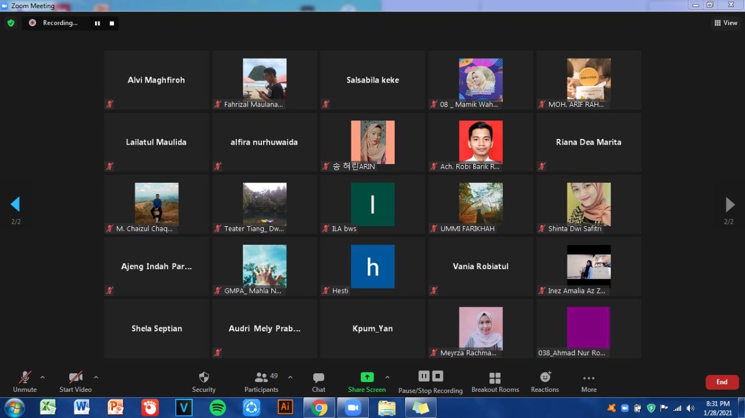This screenshot has height=418, width=745.
Task: Click the red End button
Action: point(722,382)
